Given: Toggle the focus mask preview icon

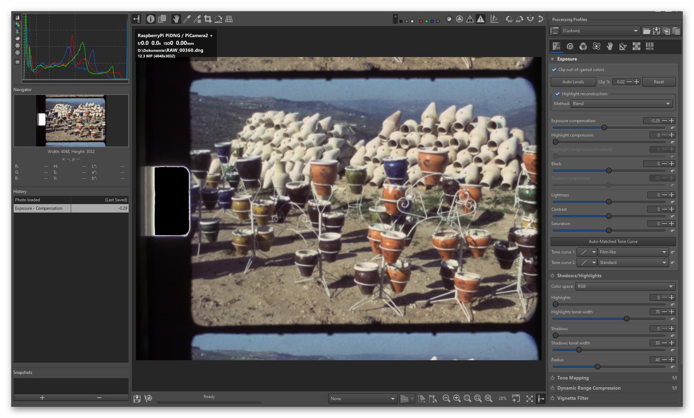Looking at the screenshot, I should [459, 19].
